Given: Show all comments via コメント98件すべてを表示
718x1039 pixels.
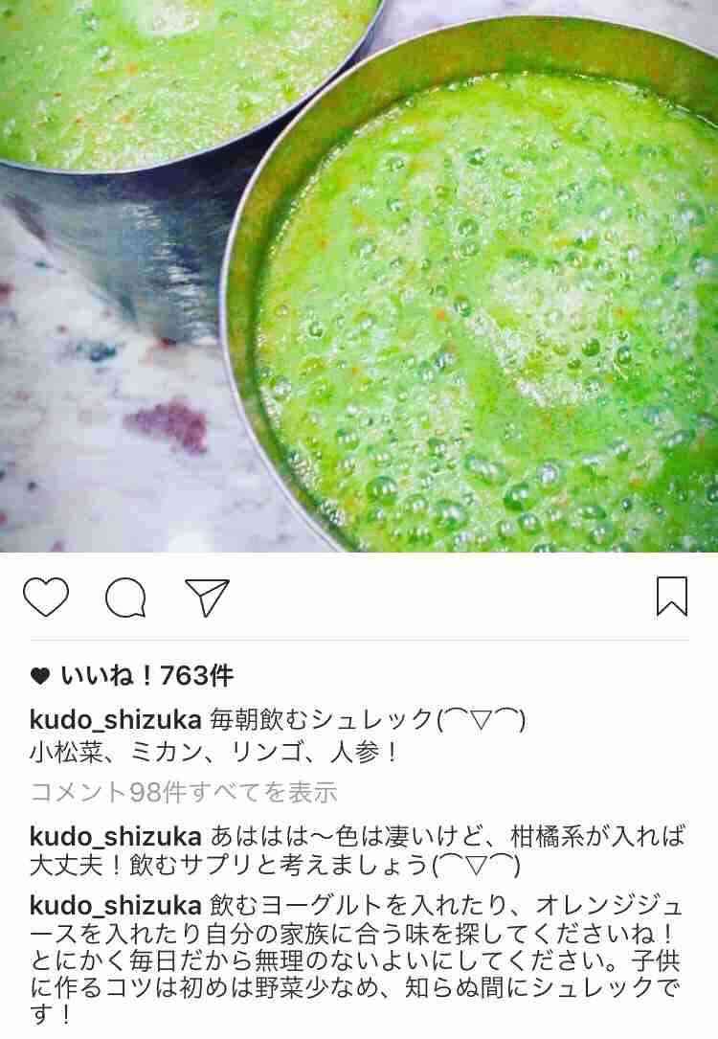Looking at the screenshot, I should click(184, 792).
